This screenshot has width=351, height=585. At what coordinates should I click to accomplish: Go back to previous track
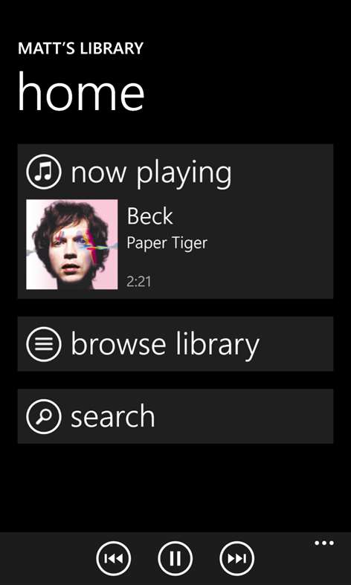click(114, 558)
